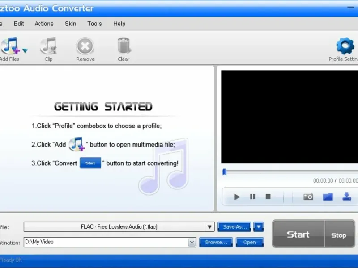Open the destination folder with Open button
Screen dimensions: 358x268
click(x=250, y=242)
